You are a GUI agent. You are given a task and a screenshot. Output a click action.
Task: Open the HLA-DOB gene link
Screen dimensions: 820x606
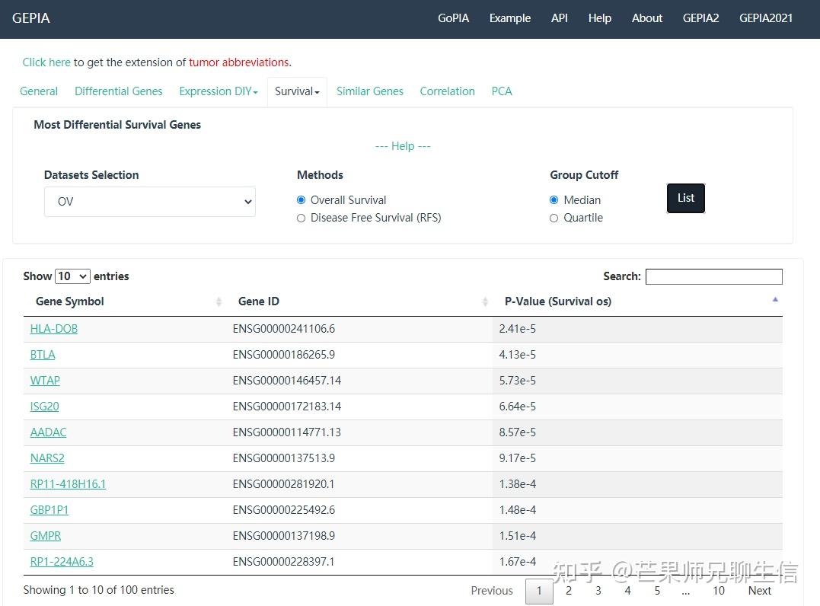pos(54,329)
